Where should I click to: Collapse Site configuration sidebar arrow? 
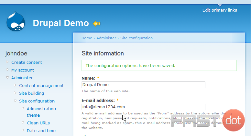[x=15, y=101]
